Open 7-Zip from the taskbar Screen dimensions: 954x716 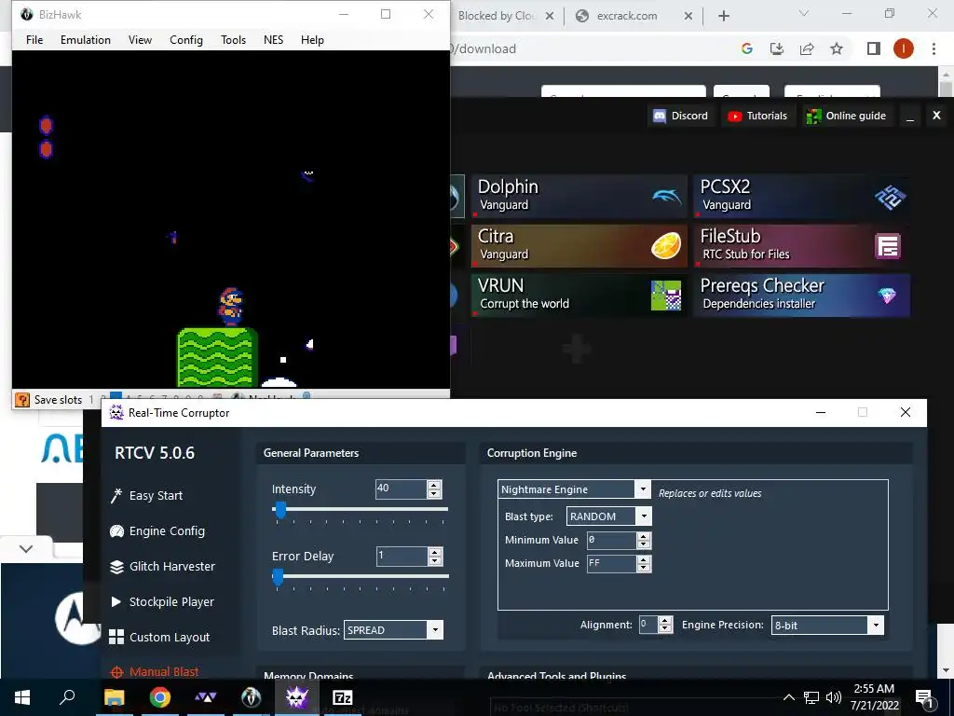(343, 697)
